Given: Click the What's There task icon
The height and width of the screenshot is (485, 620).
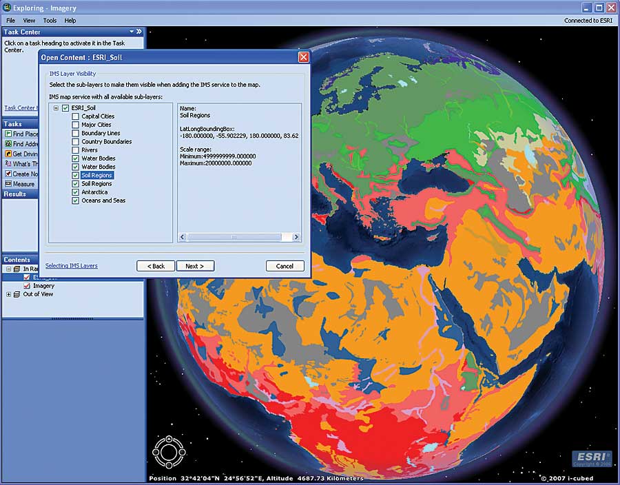Looking at the screenshot, I should (8, 164).
